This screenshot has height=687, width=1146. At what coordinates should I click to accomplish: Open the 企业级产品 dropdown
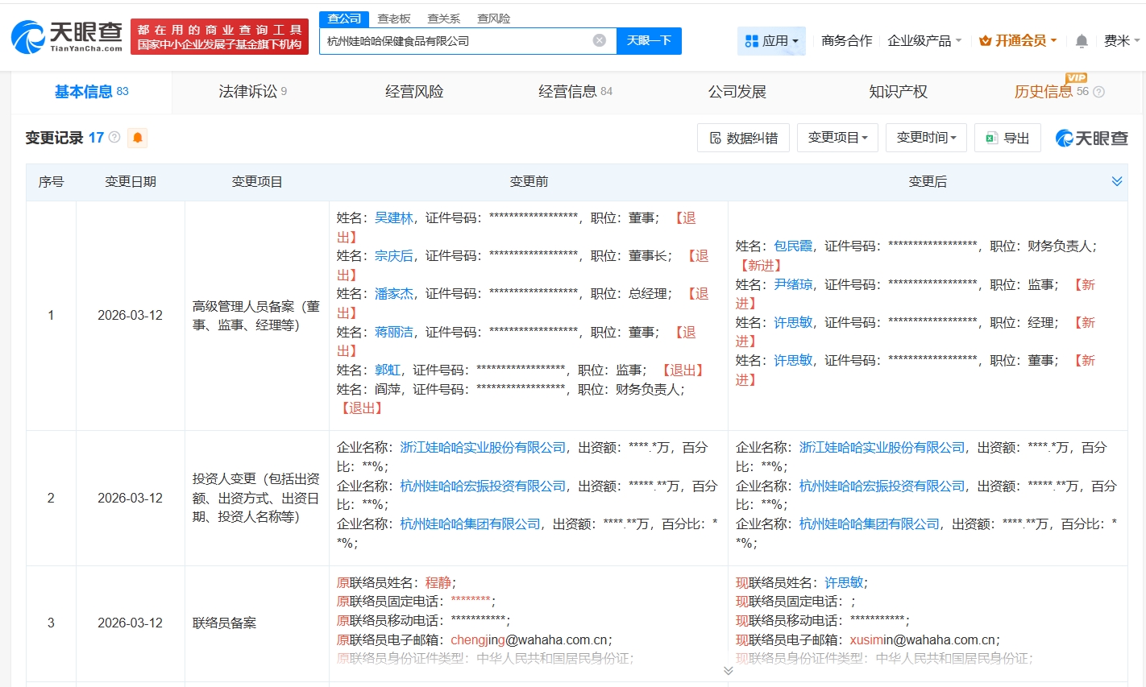tap(924, 41)
